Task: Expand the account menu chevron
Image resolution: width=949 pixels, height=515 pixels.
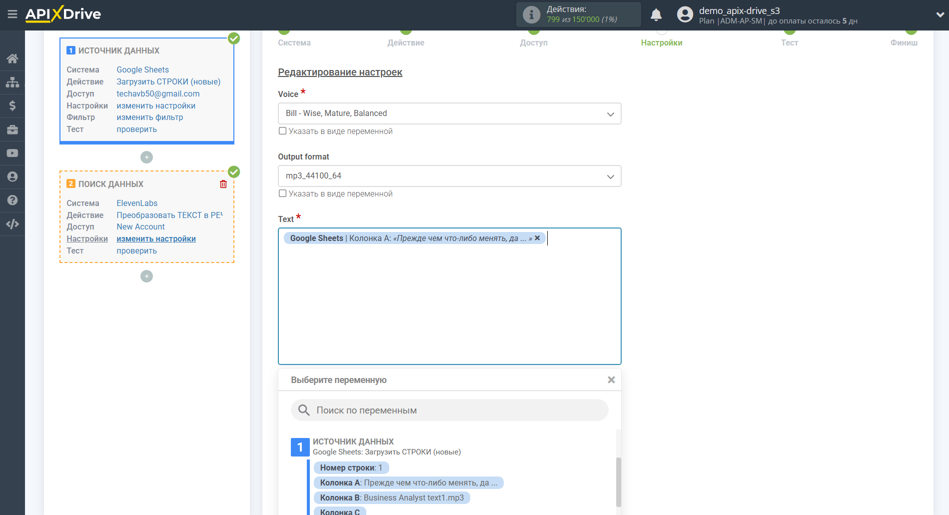Action: (x=940, y=15)
